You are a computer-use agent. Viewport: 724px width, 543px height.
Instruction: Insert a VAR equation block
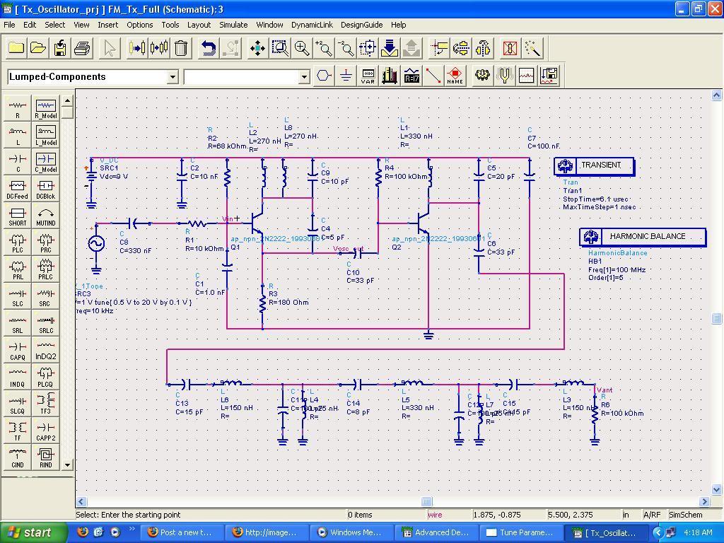click(368, 75)
